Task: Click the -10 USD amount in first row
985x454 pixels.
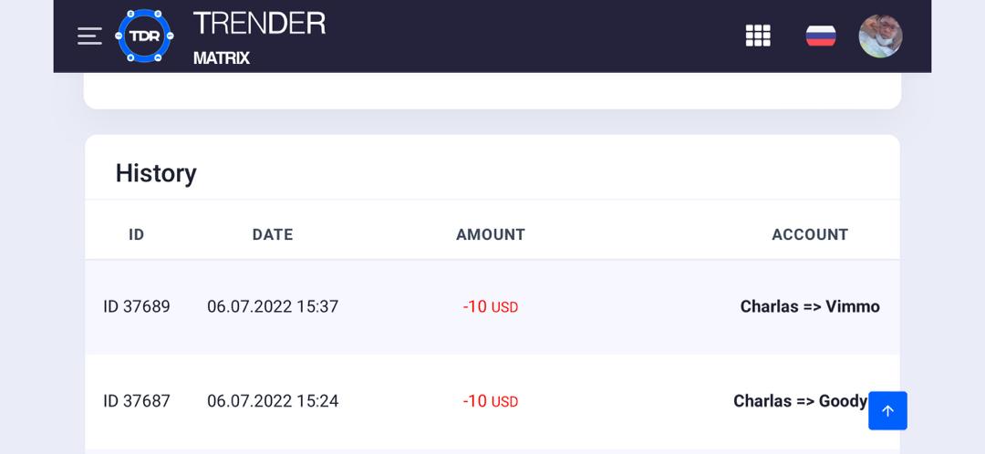Action: point(491,306)
